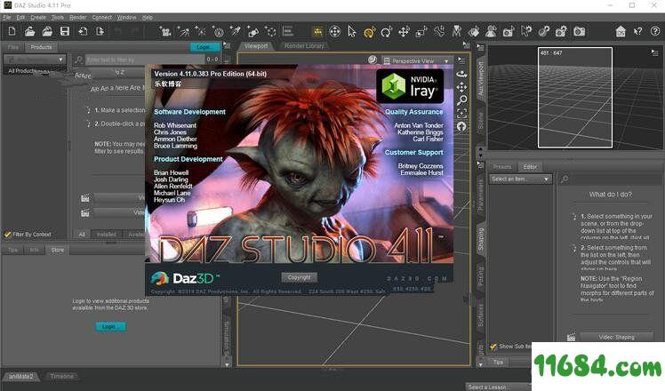665x391 pixels.
Task: Click the Render camera icon
Action: pos(580,32)
